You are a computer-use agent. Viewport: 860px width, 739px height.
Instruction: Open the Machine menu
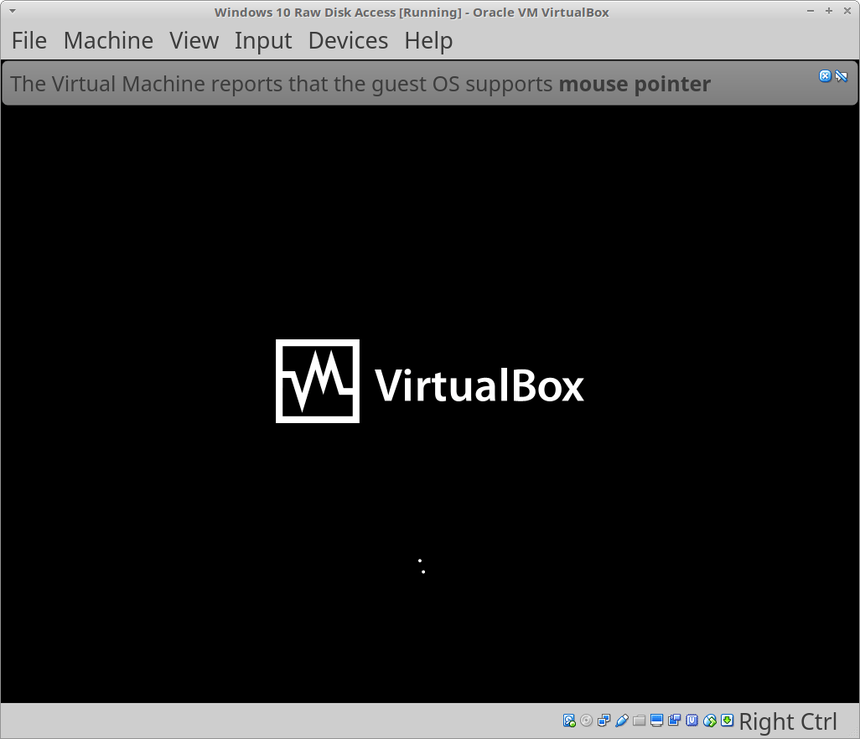tap(108, 40)
